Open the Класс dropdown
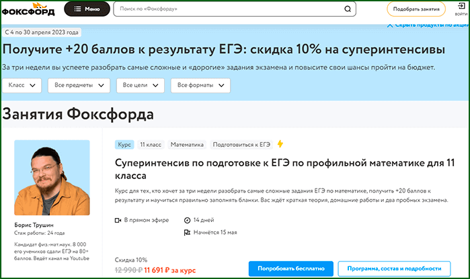Image resolution: width=470 pixels, height=279 pixels. point(22,85)
